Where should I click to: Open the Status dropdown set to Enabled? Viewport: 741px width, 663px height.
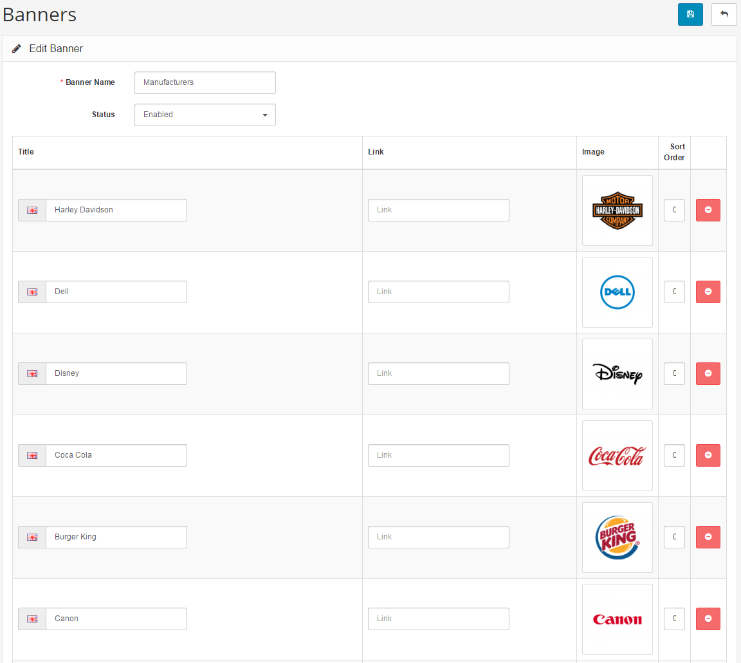(x=205, y=115)
